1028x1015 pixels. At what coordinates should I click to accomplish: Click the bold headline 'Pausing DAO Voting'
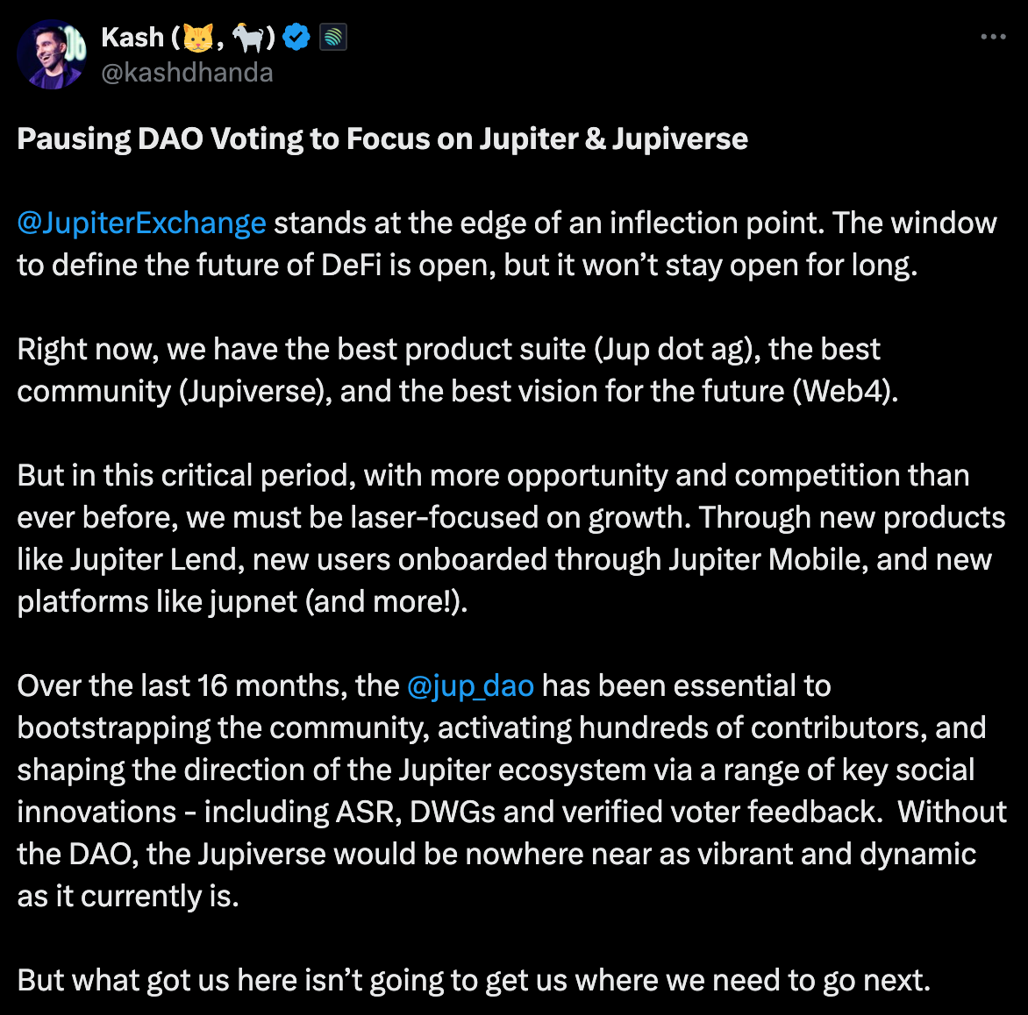[x=382, y=139]
